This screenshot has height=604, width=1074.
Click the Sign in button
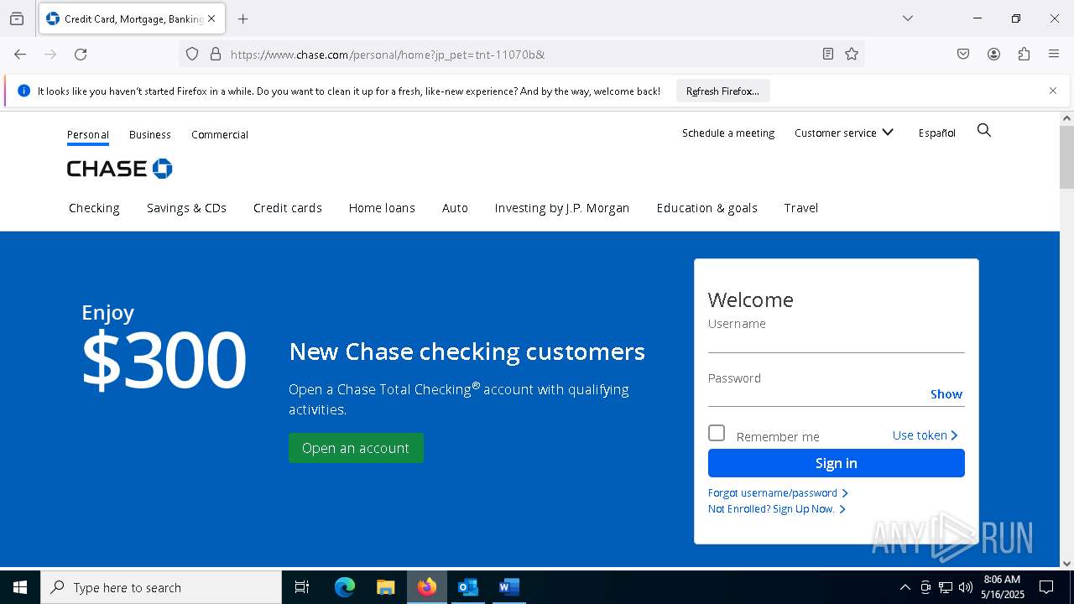(837, 463)
